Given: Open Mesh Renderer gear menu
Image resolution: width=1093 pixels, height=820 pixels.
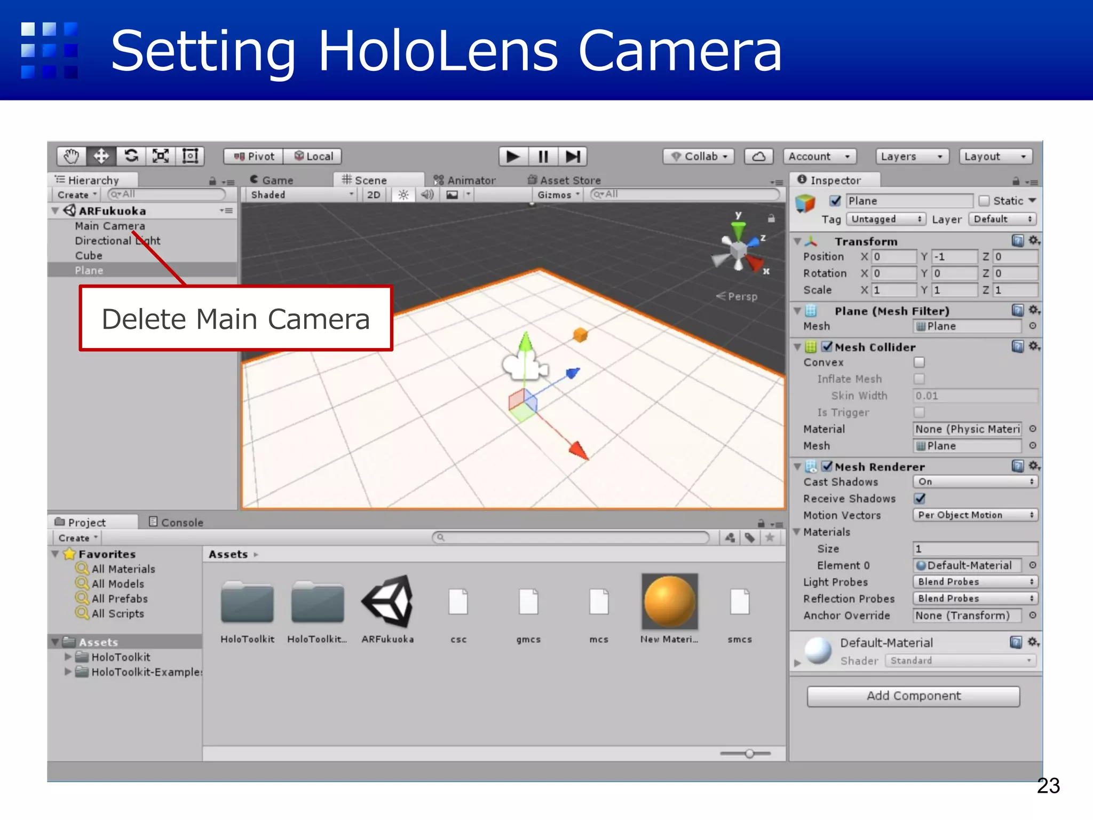Looking at the screenshot, I should (1034, 466).
